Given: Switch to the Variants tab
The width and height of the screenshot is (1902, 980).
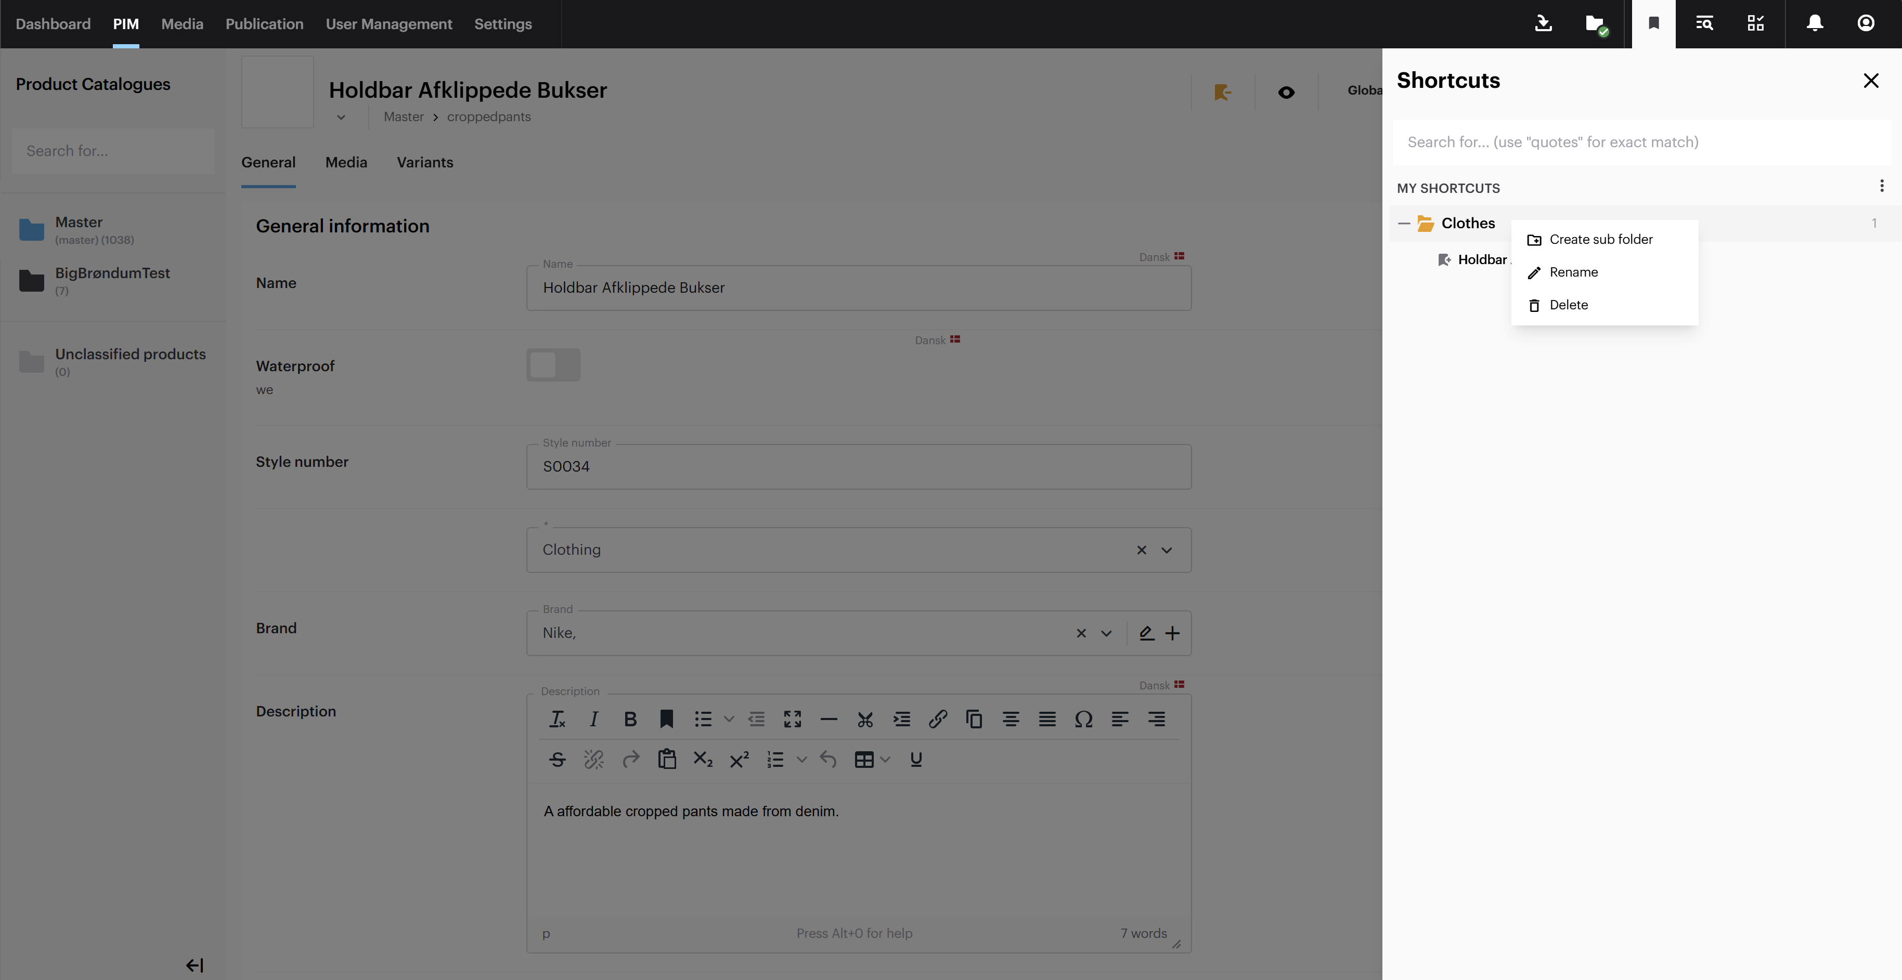Looking at the screenshot, I should coord(424,162).
